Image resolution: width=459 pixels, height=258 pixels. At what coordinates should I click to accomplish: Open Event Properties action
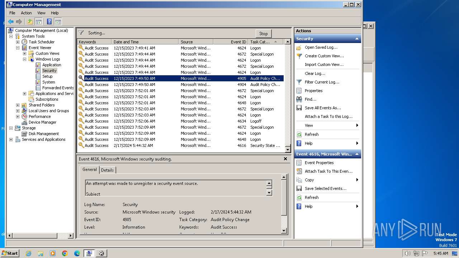click(x=319, y=163)
